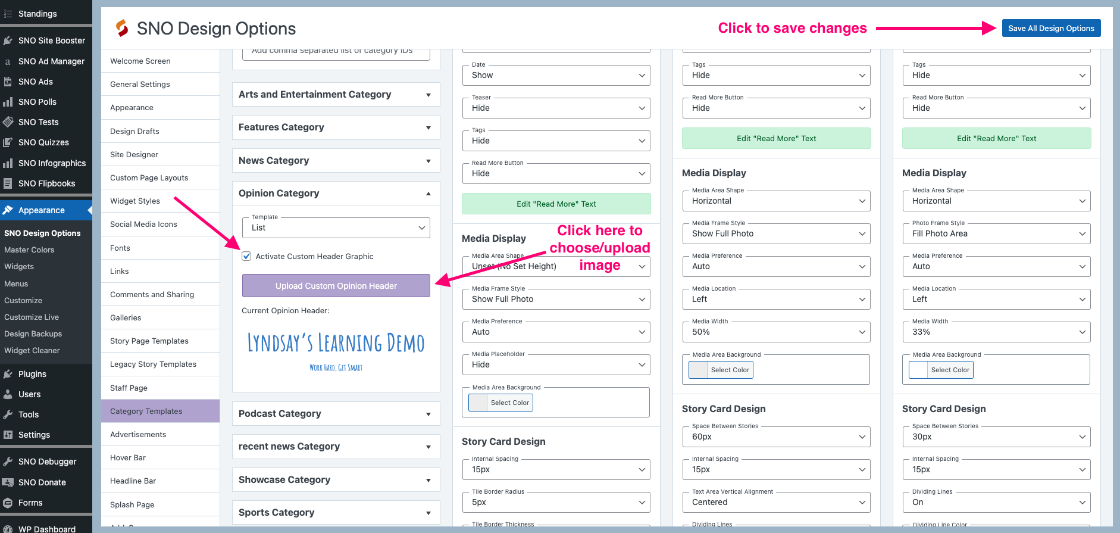The height and width of the screenshot is (533, 1120).
Task: Open the Site Designer tab
Action: click(160, 154)
